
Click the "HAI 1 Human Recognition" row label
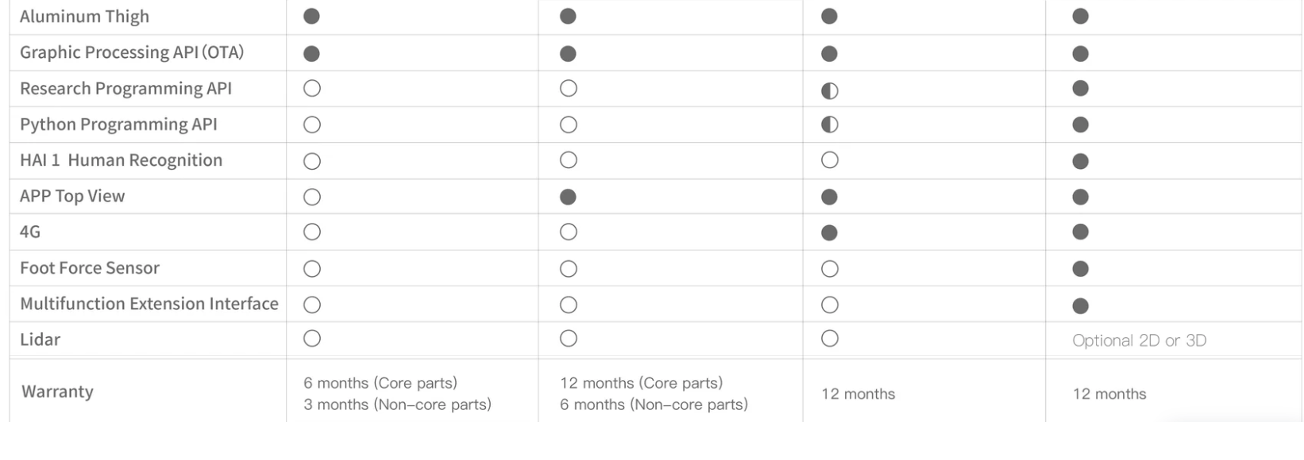[x=121, y=160]
